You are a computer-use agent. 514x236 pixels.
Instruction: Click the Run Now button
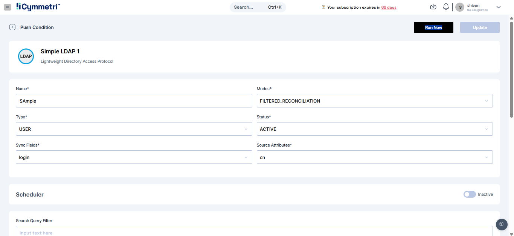(433, 27)
